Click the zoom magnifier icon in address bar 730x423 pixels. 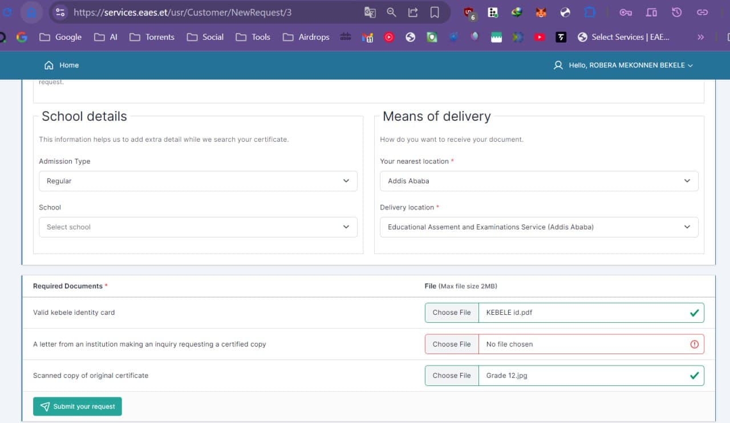tap(391, 12)
